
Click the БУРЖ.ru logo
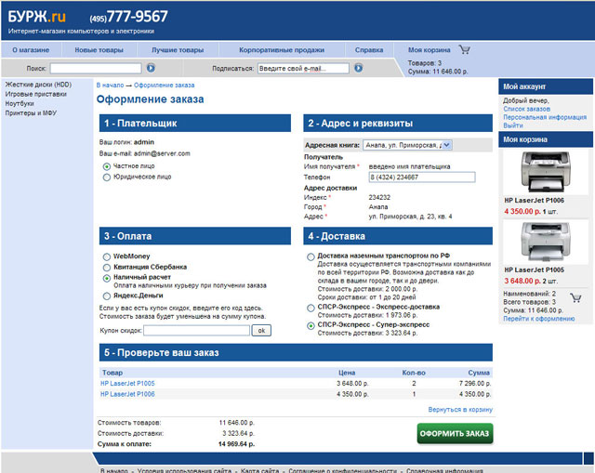pos(37,17)
